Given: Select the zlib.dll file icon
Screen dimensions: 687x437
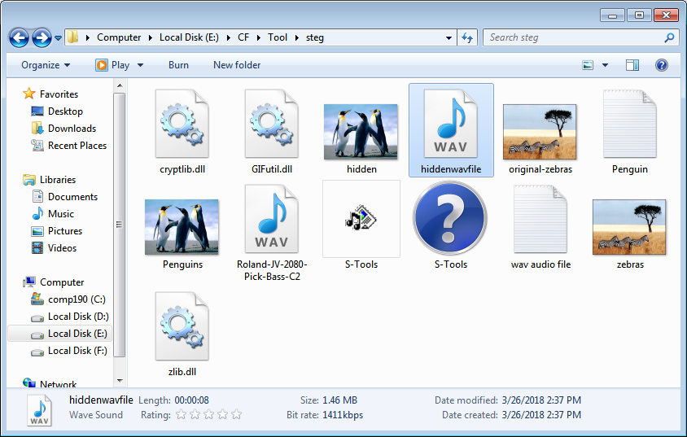Looking at the screenshot, I should pos(182,326).
